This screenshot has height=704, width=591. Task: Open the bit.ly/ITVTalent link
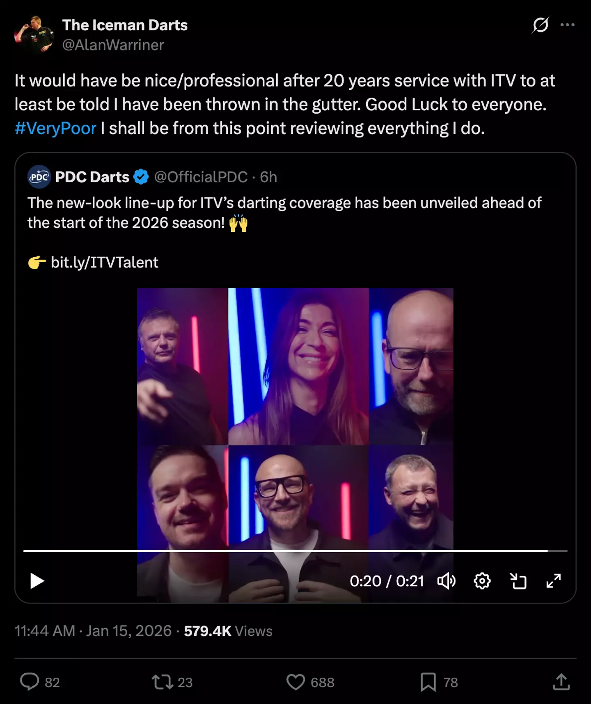click(x=104, y=262)
